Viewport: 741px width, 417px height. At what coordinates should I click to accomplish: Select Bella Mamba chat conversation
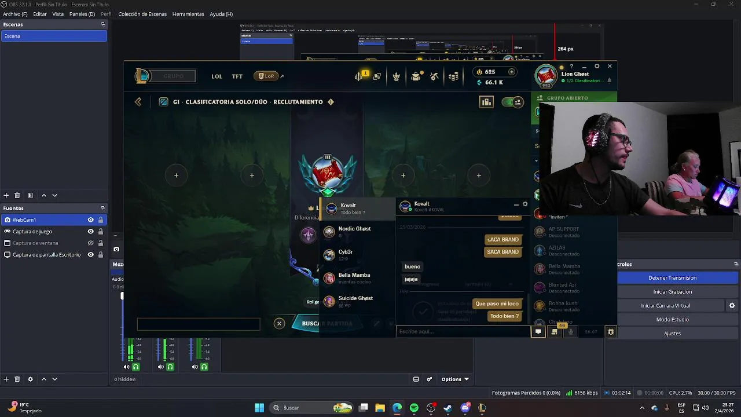(x=357, y=278)
